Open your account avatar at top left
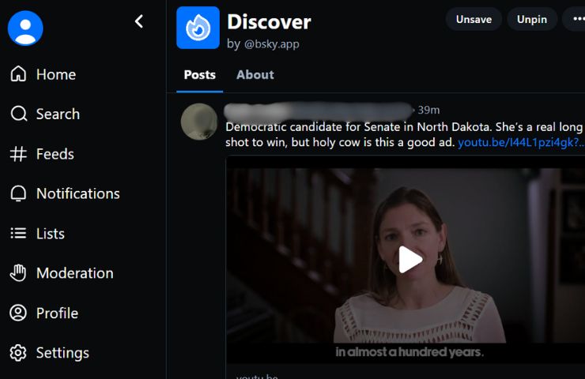585x379 pixels. click(25, 28)
